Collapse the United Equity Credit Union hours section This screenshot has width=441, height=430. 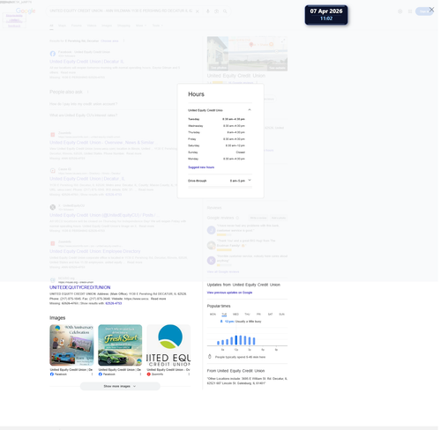(x=250, y=110)
